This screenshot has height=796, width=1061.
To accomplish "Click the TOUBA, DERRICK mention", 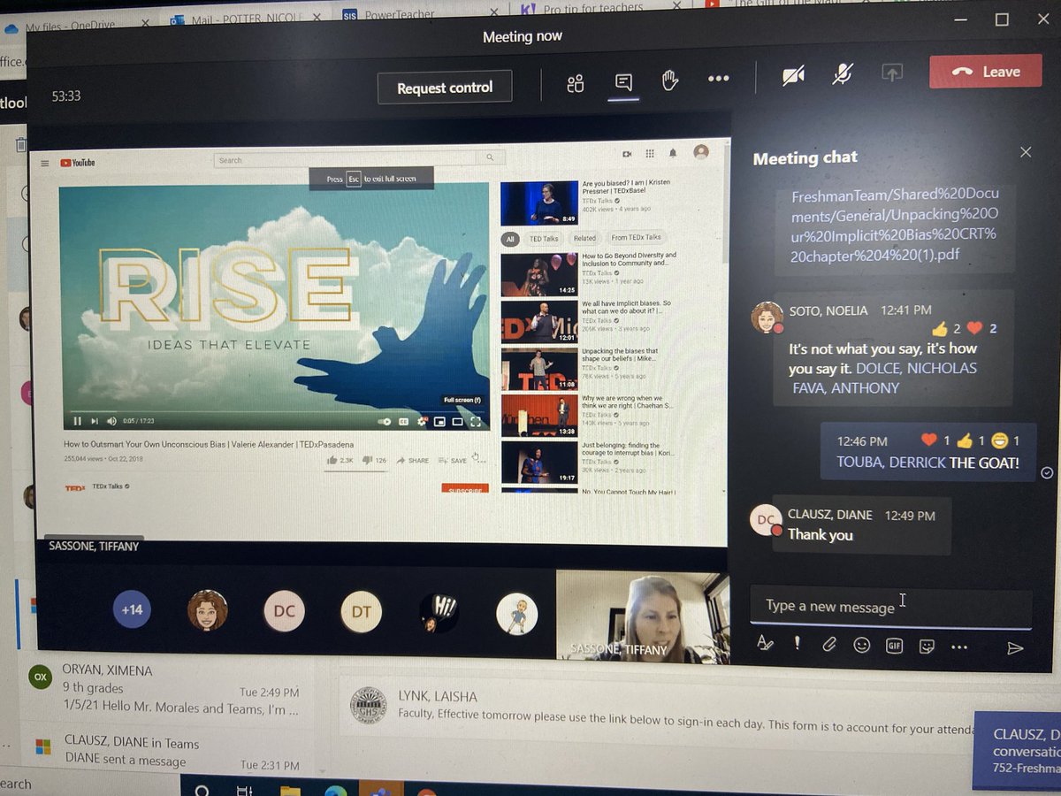I will [891, 462].
